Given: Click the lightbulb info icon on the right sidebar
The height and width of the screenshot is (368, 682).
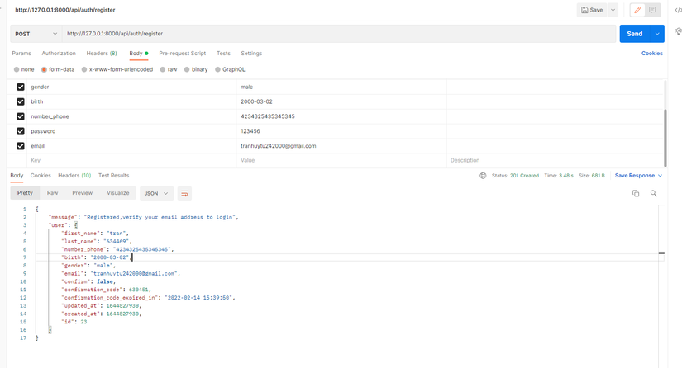Looking at the screenshot, I should point(678,31).
